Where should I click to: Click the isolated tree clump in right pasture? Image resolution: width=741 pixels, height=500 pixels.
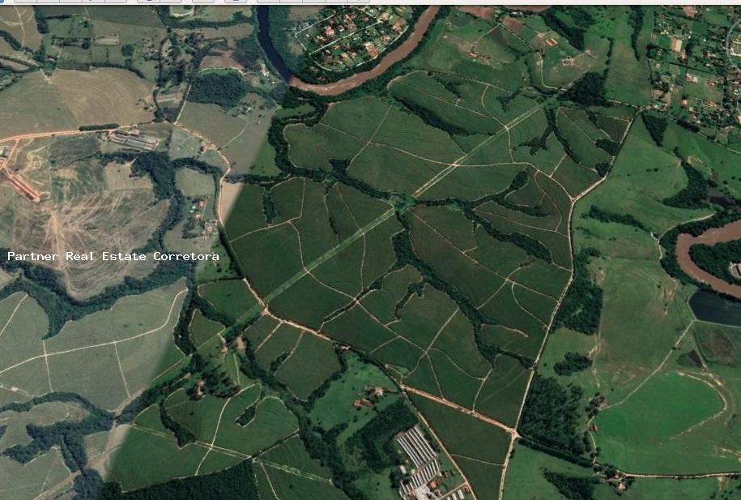coord(573,363)
